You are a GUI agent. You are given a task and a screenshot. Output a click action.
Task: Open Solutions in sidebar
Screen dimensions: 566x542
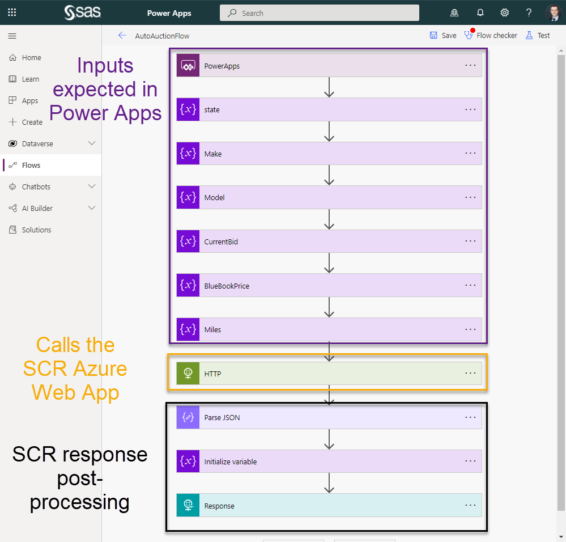click(x=51, y=230)
